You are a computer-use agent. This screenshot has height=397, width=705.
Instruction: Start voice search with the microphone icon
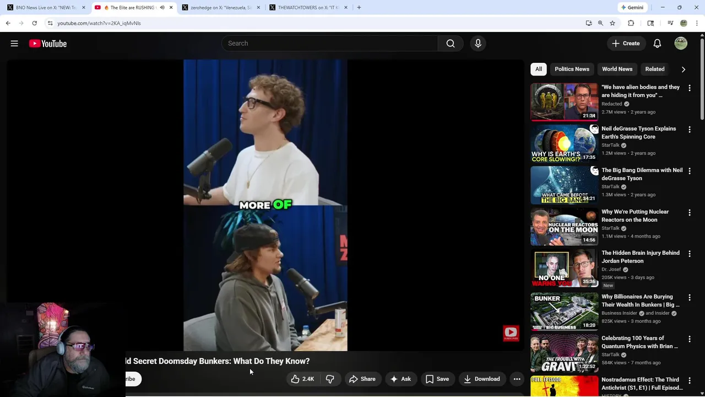coord(478,44)
